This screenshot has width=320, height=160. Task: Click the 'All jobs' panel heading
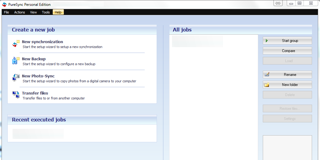pyautogui.click(x=182, y=30)
